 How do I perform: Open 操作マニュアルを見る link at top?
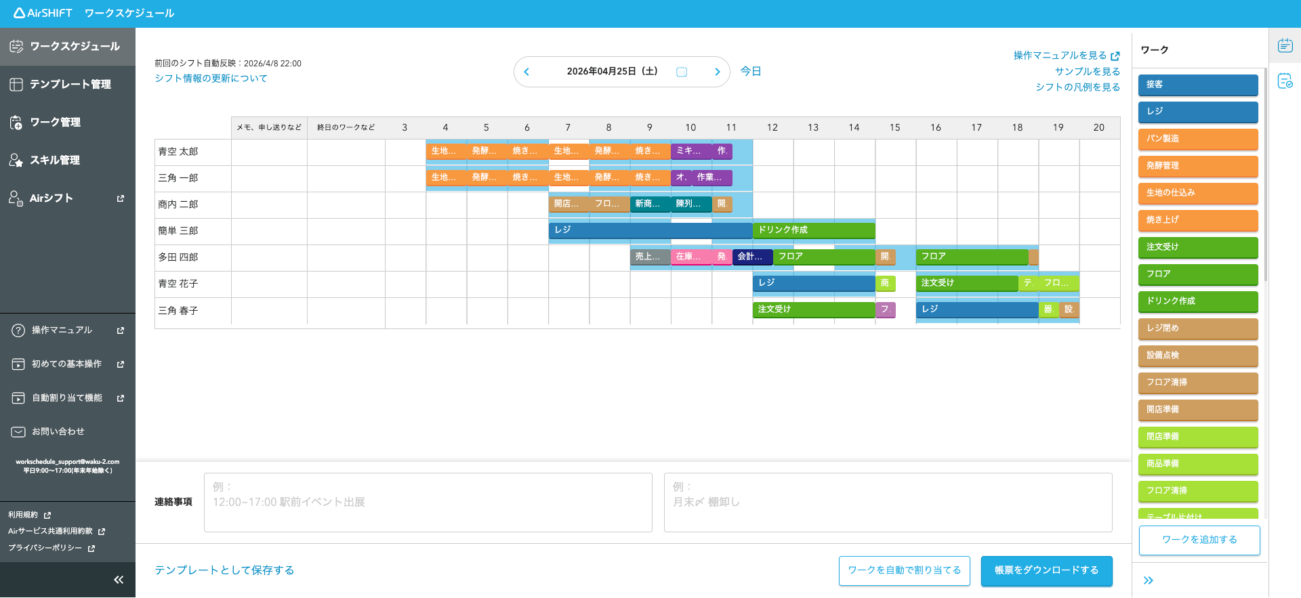click(1066, 56)
